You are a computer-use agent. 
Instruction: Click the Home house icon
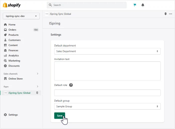pyautogui.click(x=5, y=24)
